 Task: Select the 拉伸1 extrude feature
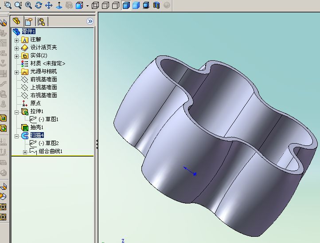click(x=37, y=111)
